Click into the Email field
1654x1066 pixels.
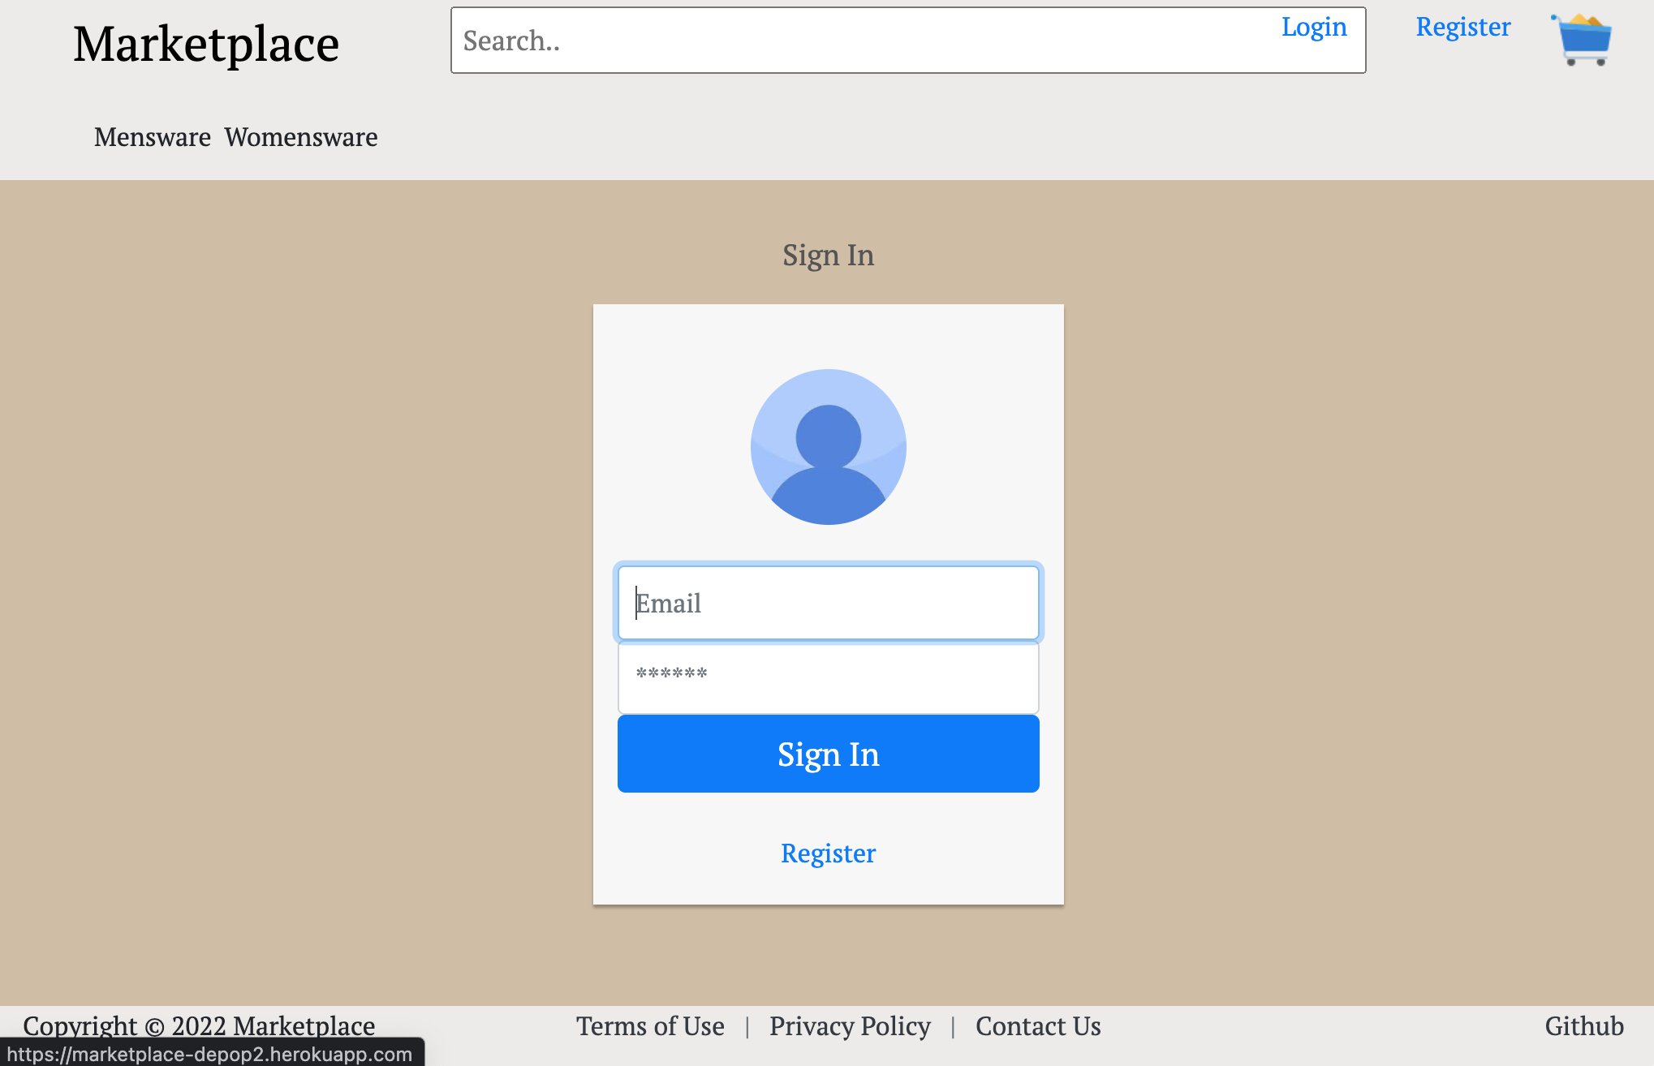tap(828, 603)
